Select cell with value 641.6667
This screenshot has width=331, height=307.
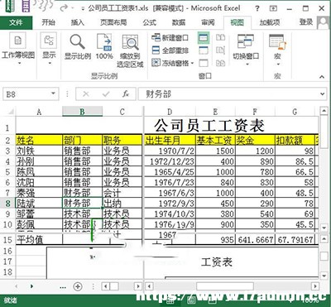click(255, 240)
